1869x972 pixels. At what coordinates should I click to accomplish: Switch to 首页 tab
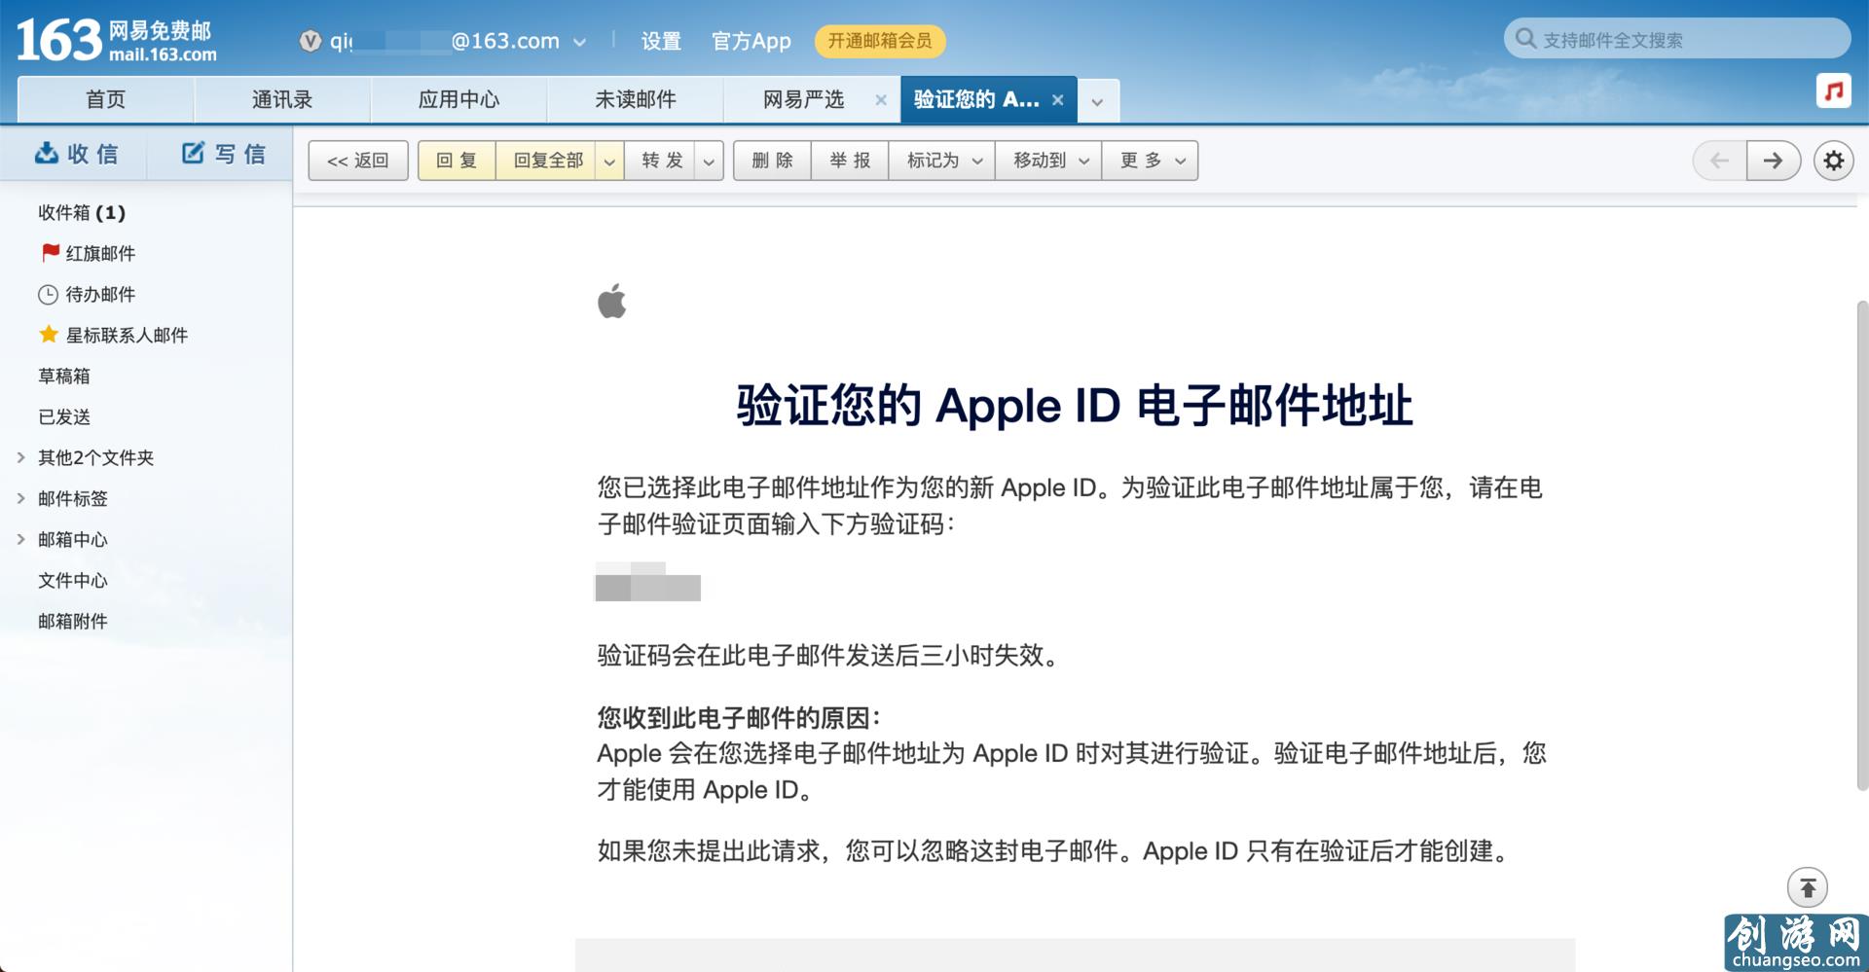pos(105,99)
